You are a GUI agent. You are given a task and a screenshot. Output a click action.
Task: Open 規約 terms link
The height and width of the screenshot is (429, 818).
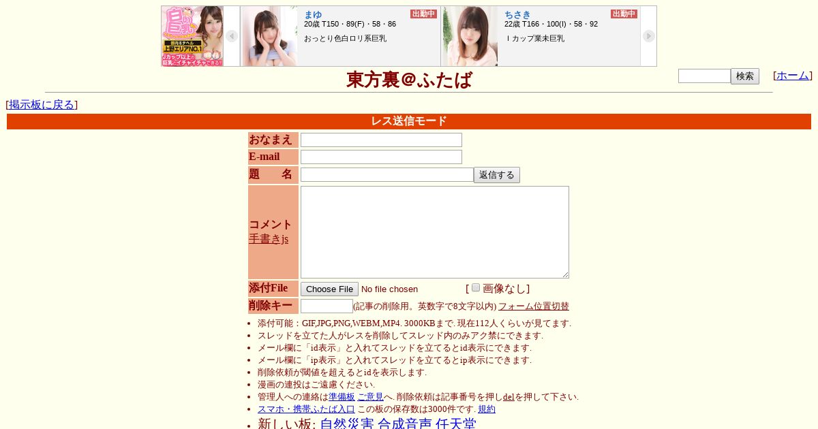pyautogui.click(x=487, y=409)
